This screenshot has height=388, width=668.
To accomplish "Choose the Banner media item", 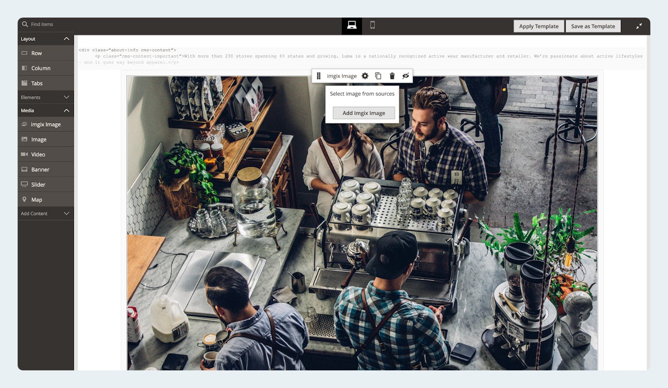I will tap(46, 170).
